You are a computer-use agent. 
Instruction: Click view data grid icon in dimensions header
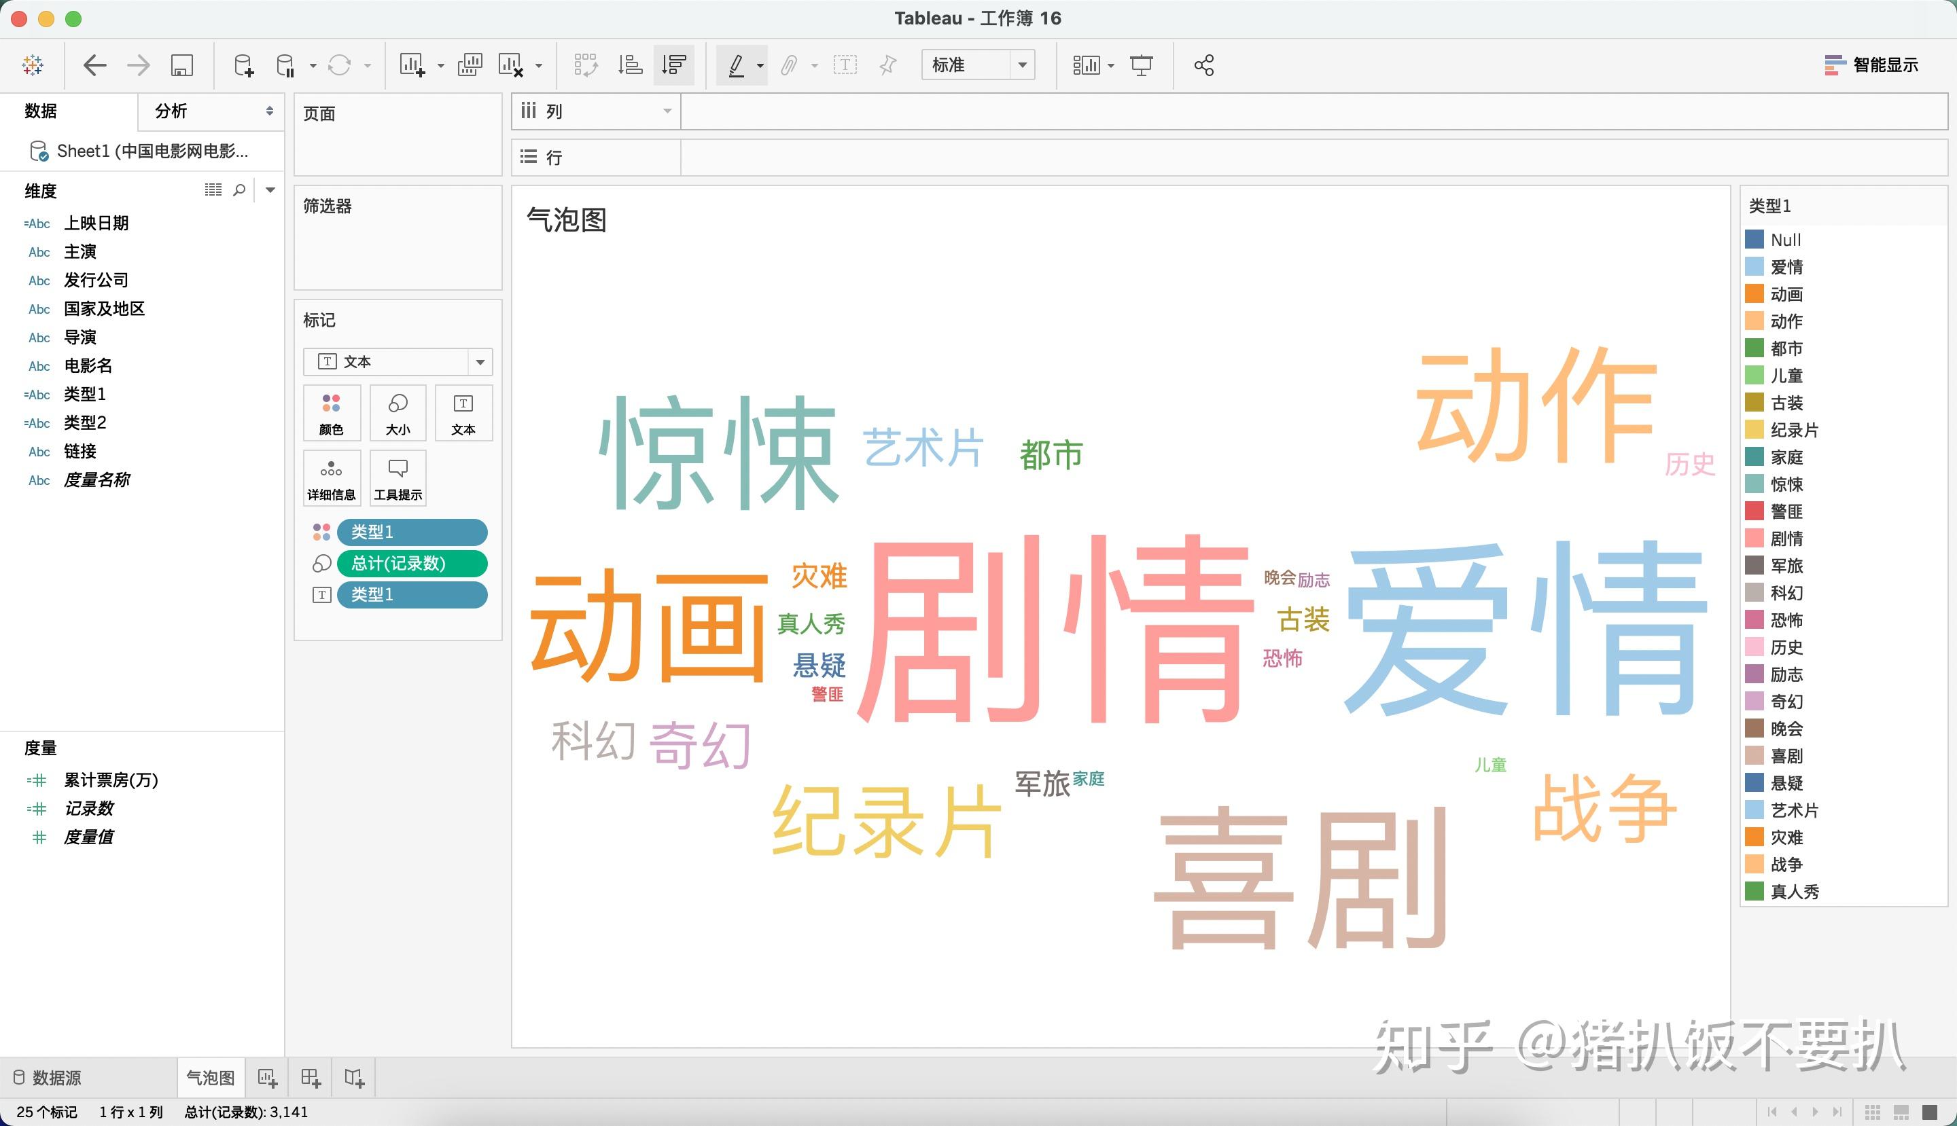(x=213, y=189)
